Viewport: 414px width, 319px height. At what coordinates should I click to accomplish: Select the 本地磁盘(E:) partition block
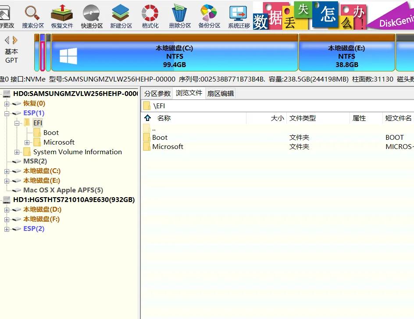point(346,53)
